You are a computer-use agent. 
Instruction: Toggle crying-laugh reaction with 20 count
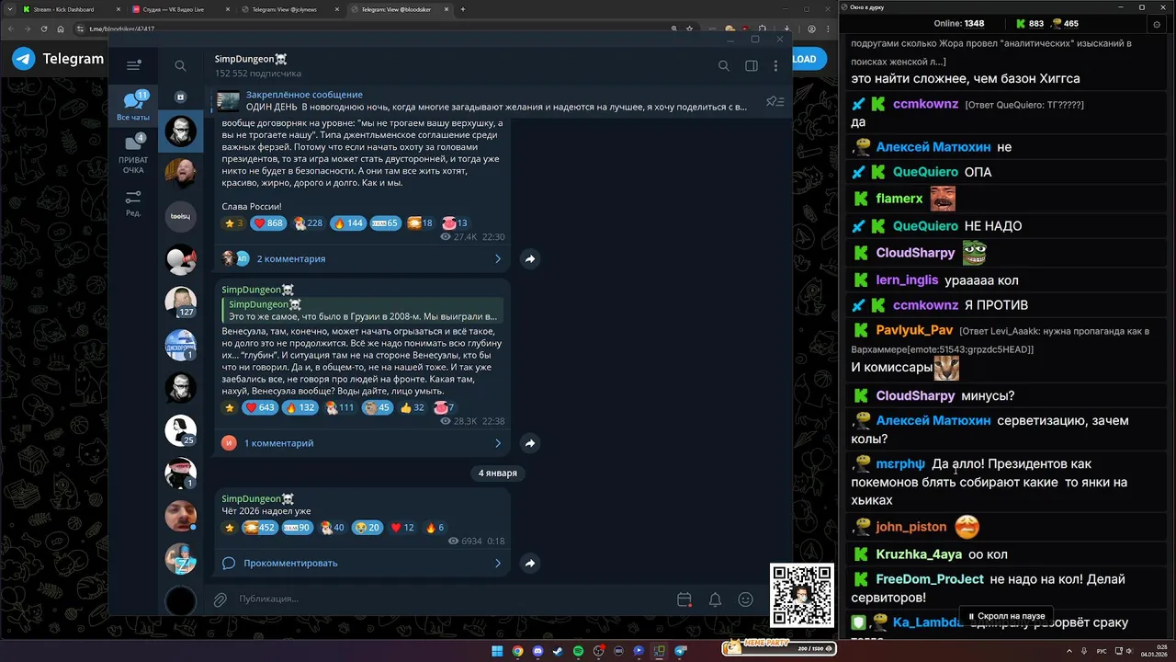pyautogui.click(x=367, y=528)
